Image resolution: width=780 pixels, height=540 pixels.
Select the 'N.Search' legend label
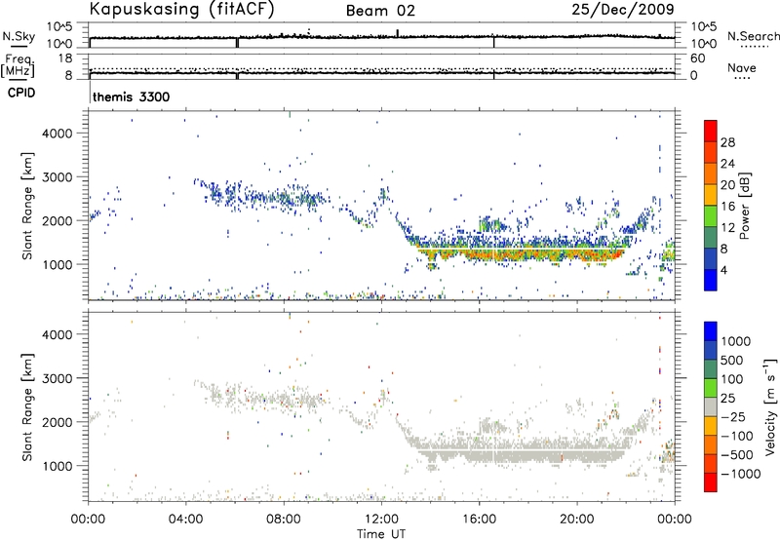(x=754, y=36)
